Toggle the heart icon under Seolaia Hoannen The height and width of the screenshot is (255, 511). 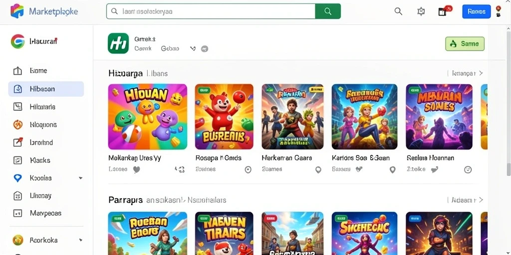[434, 169]
